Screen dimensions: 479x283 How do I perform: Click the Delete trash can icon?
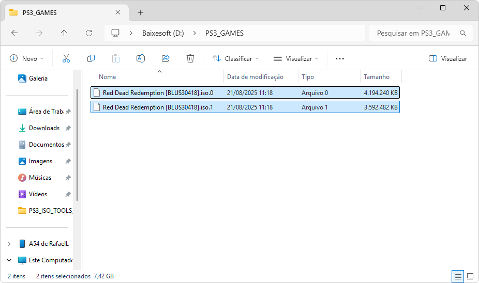click(190, 58)
